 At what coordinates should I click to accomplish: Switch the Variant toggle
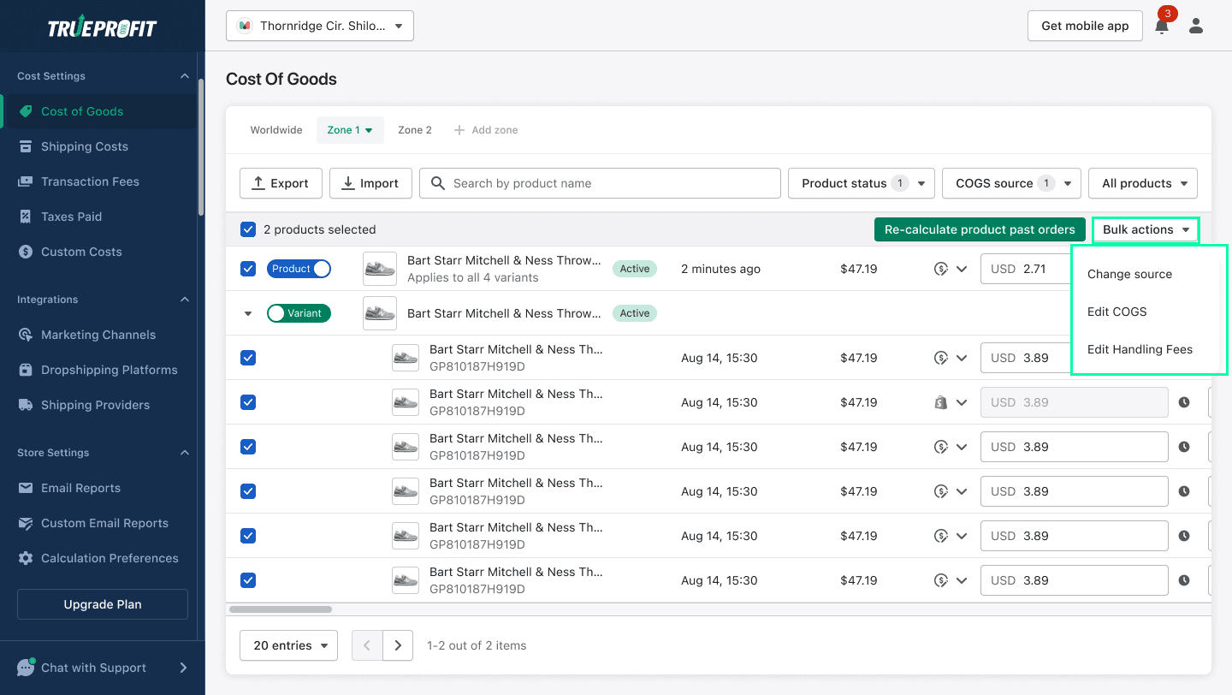299,313
